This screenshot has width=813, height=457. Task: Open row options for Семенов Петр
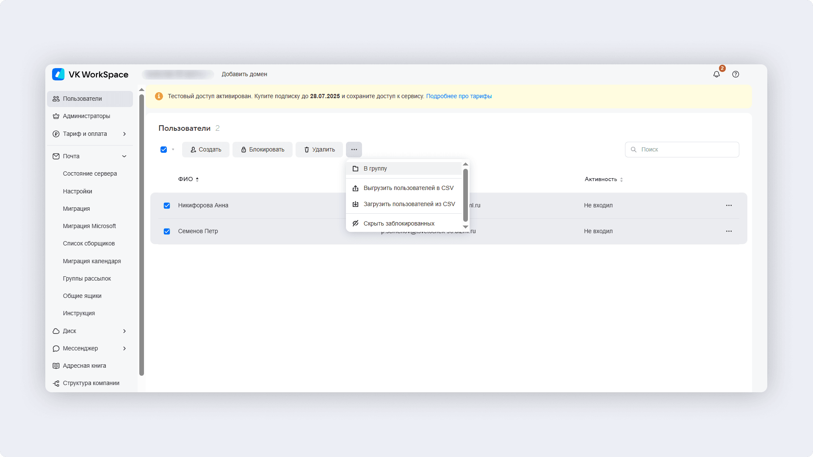pyautogui.click(x=729, y=231)
